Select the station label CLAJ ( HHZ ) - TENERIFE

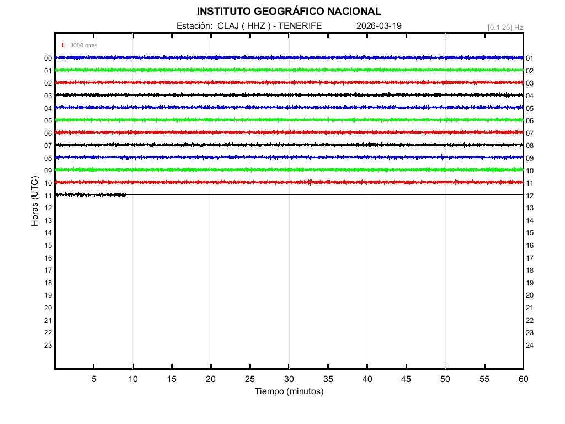point(249,26)
